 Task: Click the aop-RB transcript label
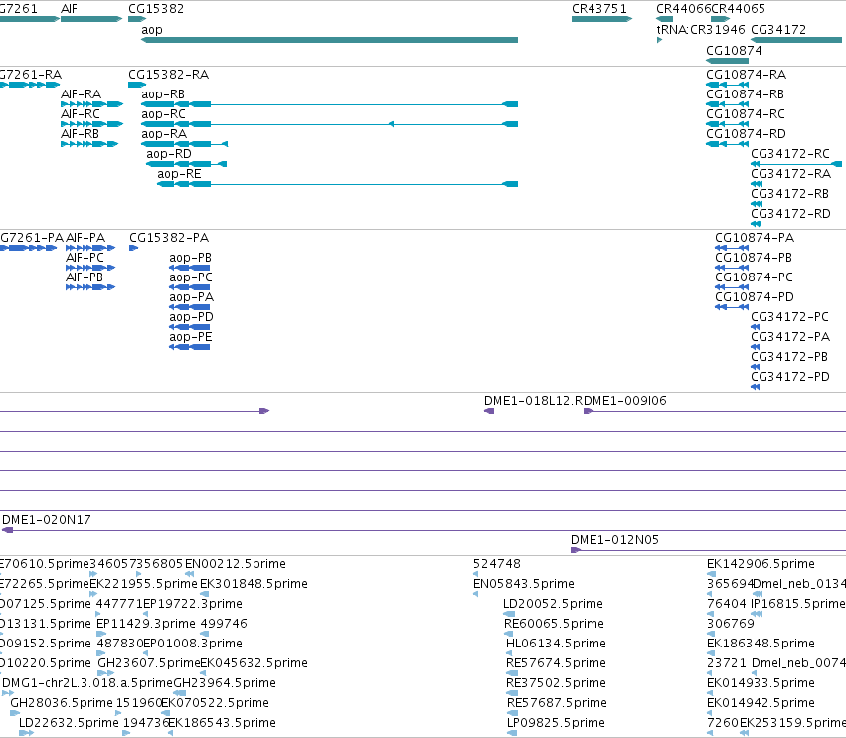163,94
